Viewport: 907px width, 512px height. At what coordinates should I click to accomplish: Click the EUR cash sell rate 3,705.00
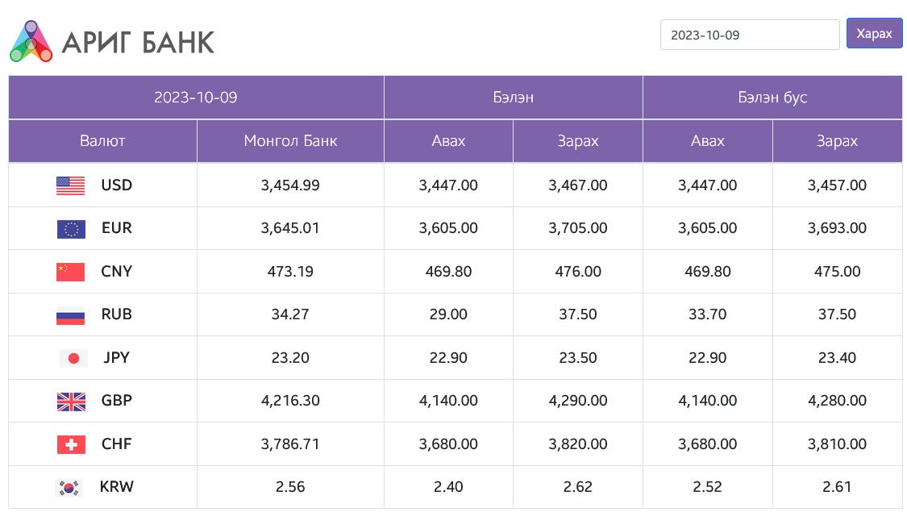click(x=577, y=228)
